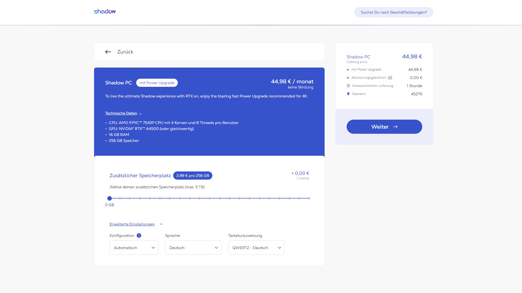The image size is (522, 293).
Task: Open the Tastaturzuweisung QWERTZ dropdown
Action: click(256, 248)
